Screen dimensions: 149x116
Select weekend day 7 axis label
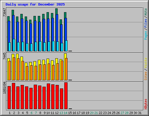[x=36, y=113]
